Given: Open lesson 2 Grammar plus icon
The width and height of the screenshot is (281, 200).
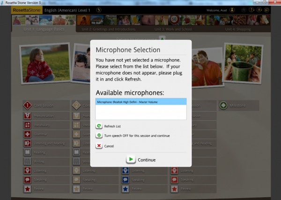Looking at the screenshot, I should click(x=76, y=134).
